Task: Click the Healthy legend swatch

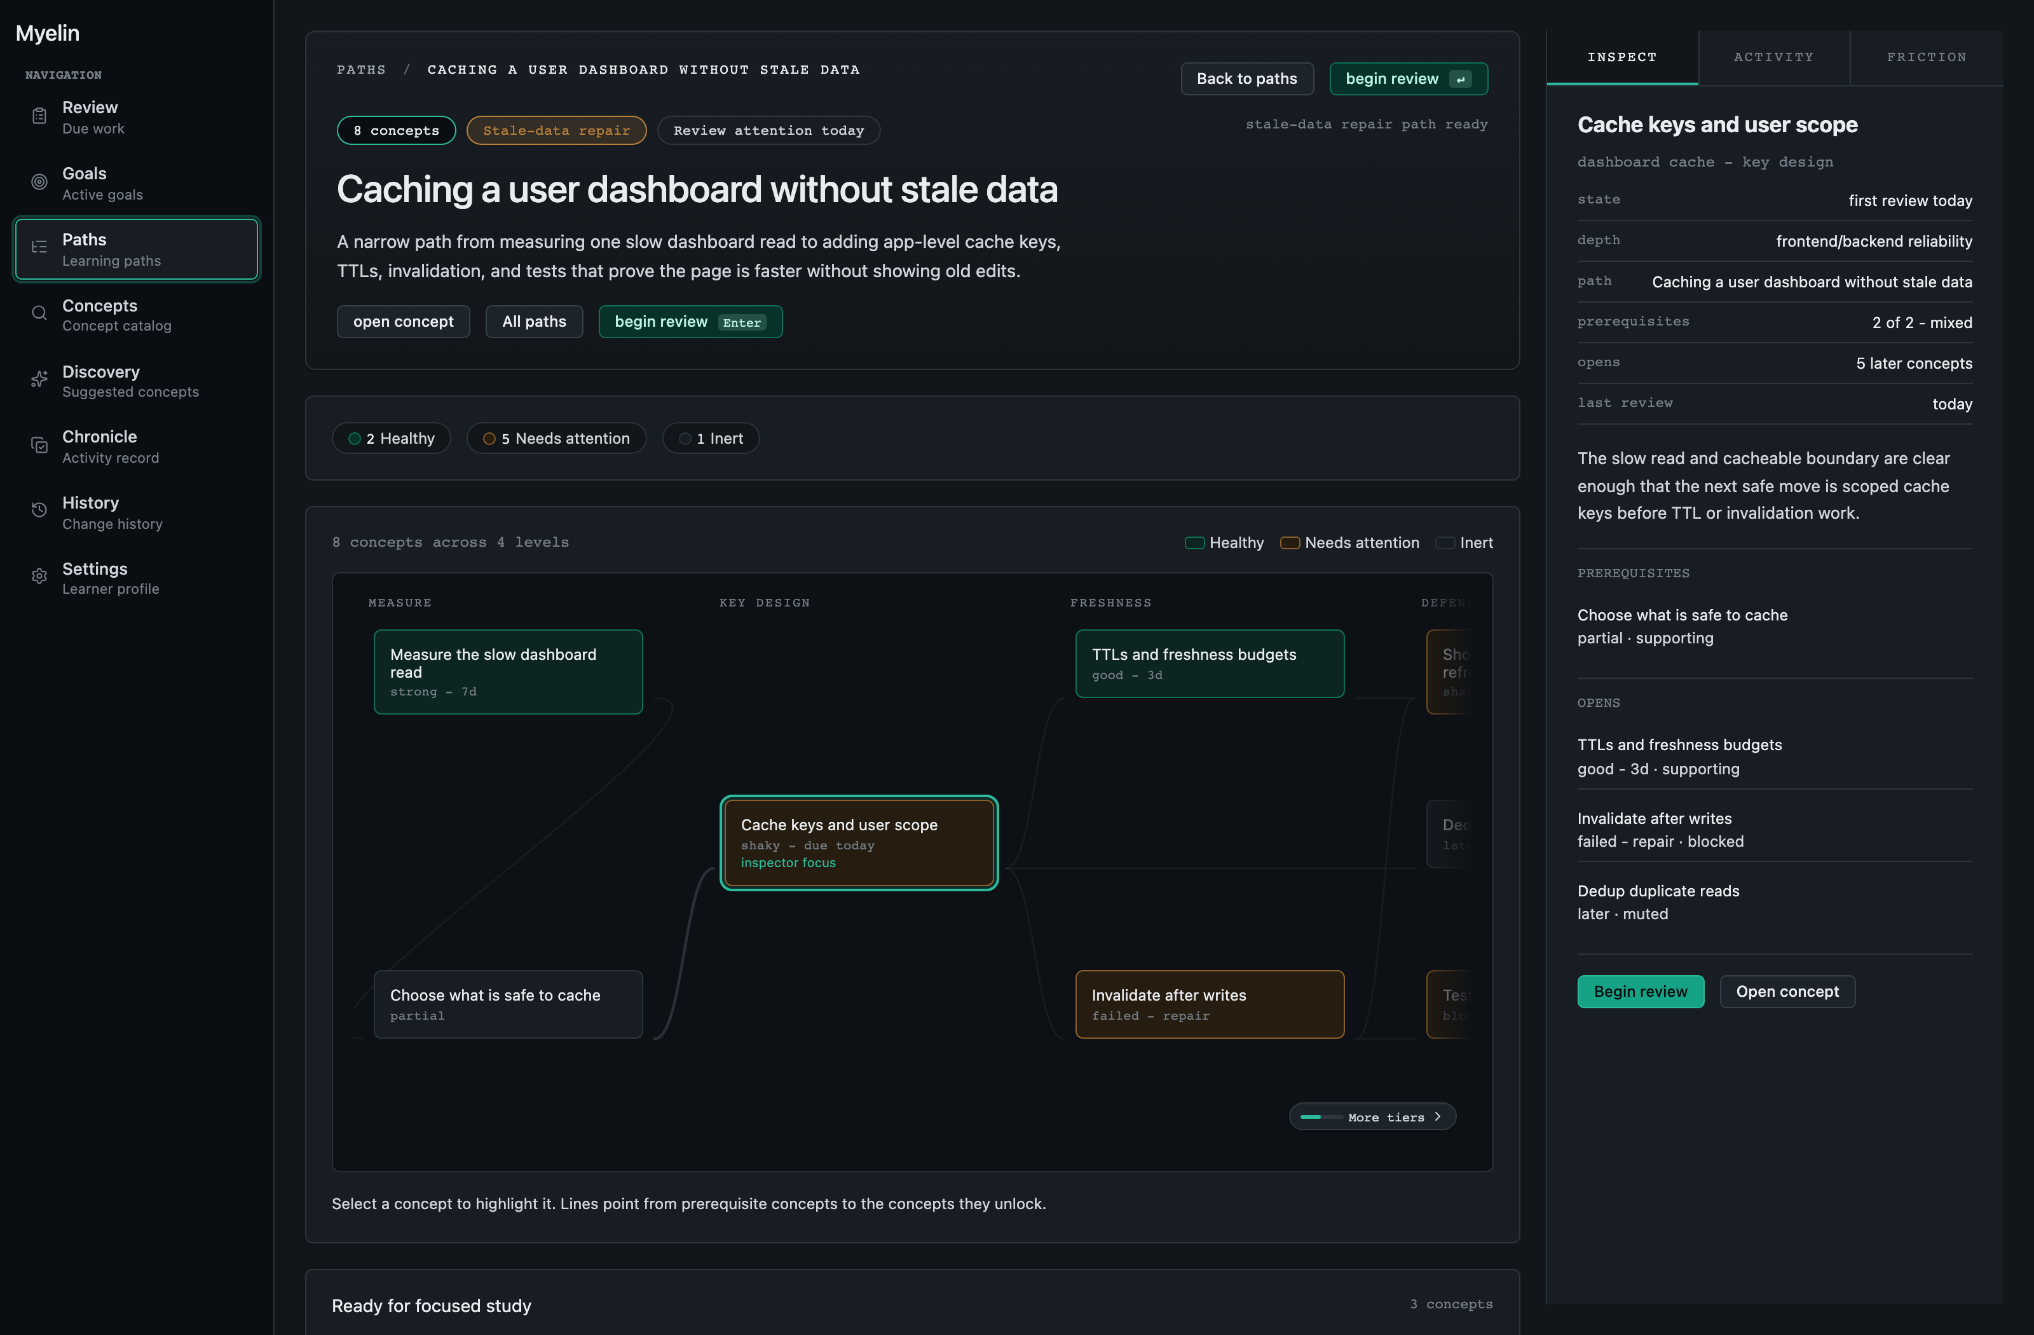Action: point(1194,543)
